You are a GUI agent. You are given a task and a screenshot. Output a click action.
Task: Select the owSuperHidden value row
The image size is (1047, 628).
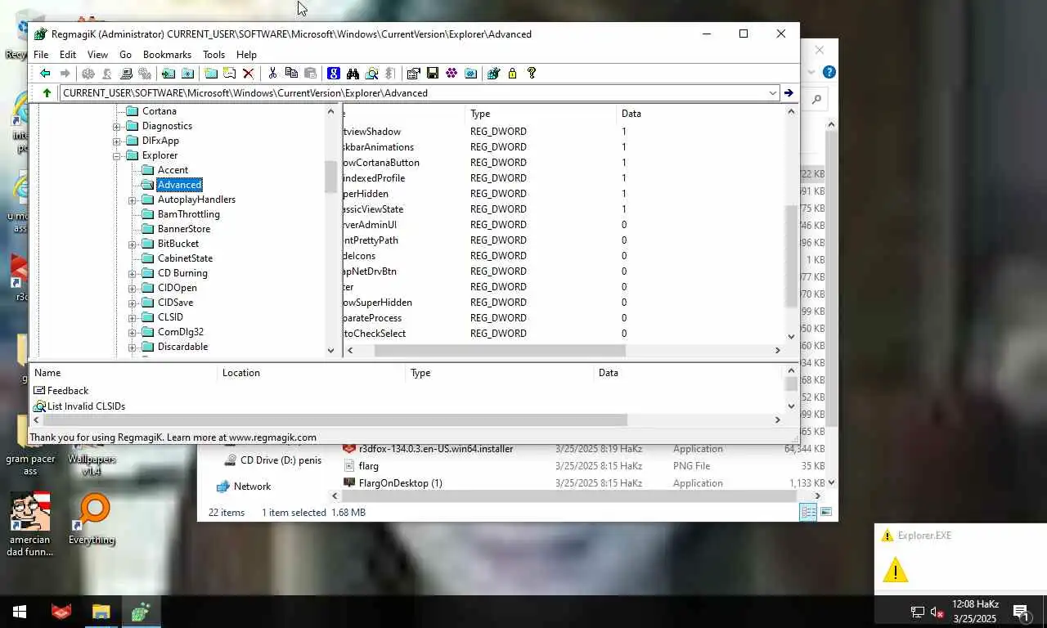coord(564,303)
